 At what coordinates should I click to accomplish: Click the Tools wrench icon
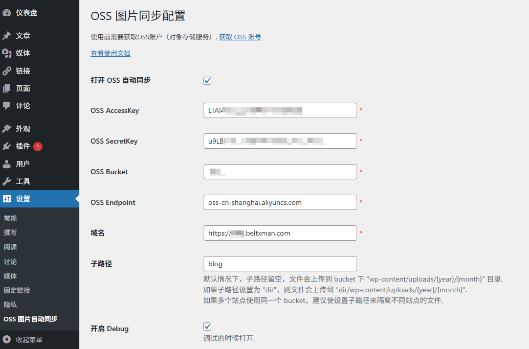pos(7,181)
